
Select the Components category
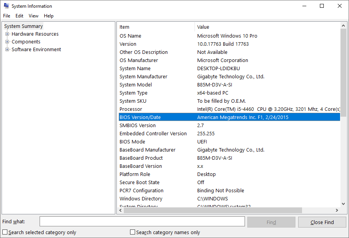point(26,42)
